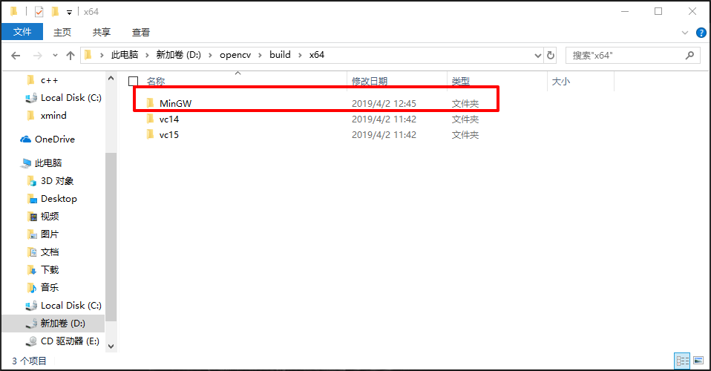711x371 pixels.
Task: Click the navigation pane scroll-down arrow
Action: click(x=111, y=346)
